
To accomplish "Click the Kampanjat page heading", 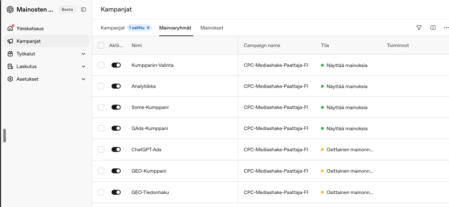I will click(x=116, y=9).
